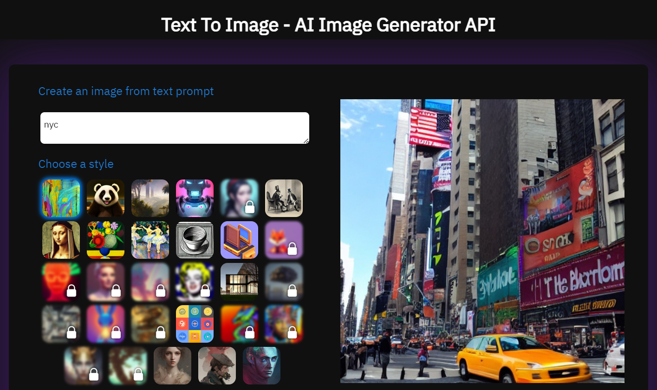
Task: Open the generated NYC street image
Action: coord(482,241)
